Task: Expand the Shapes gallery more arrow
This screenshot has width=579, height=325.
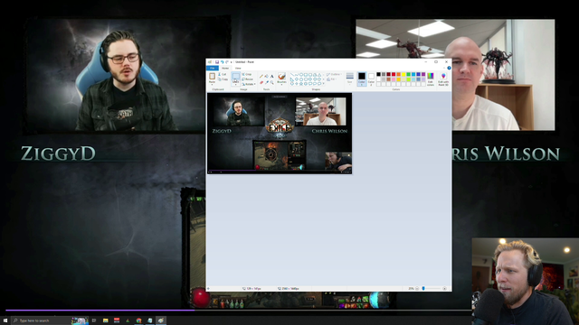Action: (324, 83)
